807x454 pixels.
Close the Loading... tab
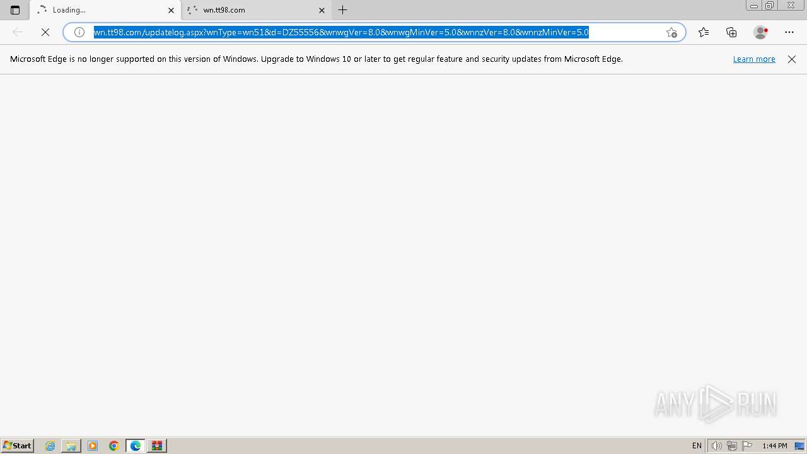coord(171,10)
